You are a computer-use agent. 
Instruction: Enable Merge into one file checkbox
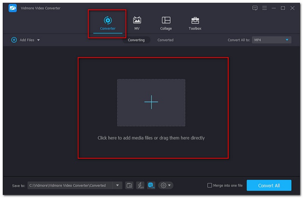(x=210, y=185)
